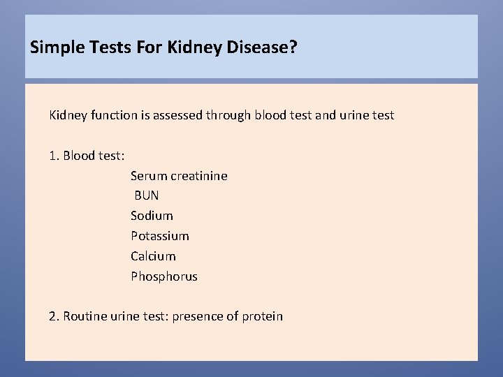Click the word 'Tests' in the title
The width and height of the screenshot is (503, 377).
pos(110,47)
